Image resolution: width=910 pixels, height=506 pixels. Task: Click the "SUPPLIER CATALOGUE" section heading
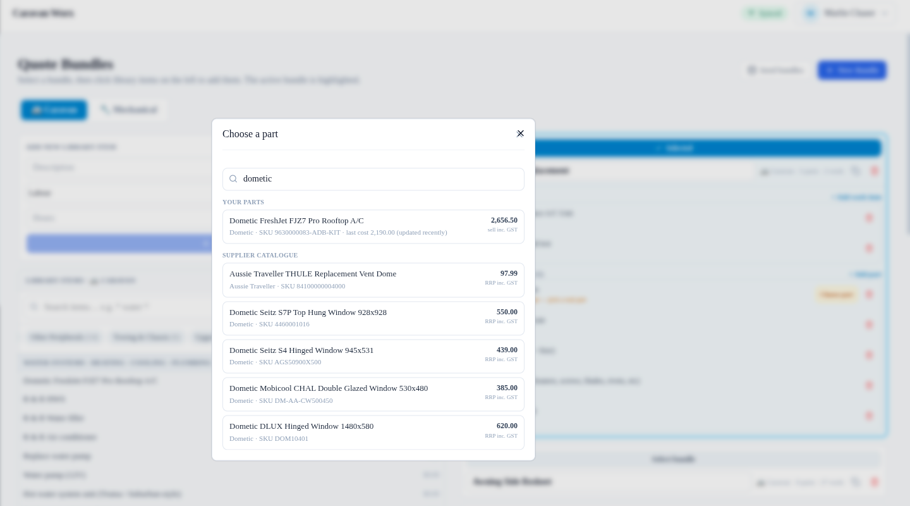(x=260, y=256)
